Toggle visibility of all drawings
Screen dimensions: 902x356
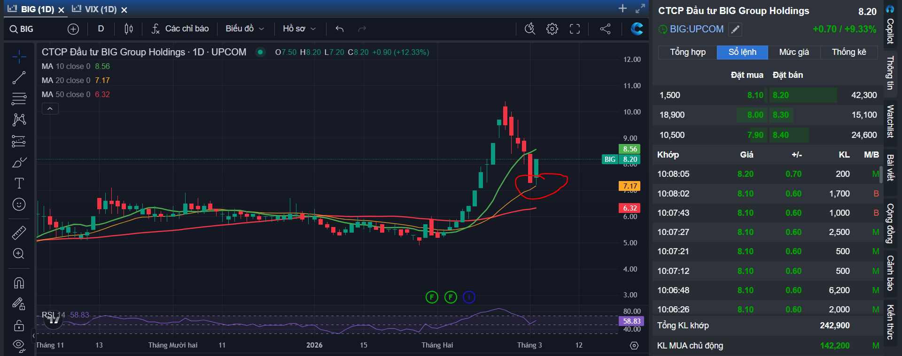pyautogui.click(x=19, y=346)
